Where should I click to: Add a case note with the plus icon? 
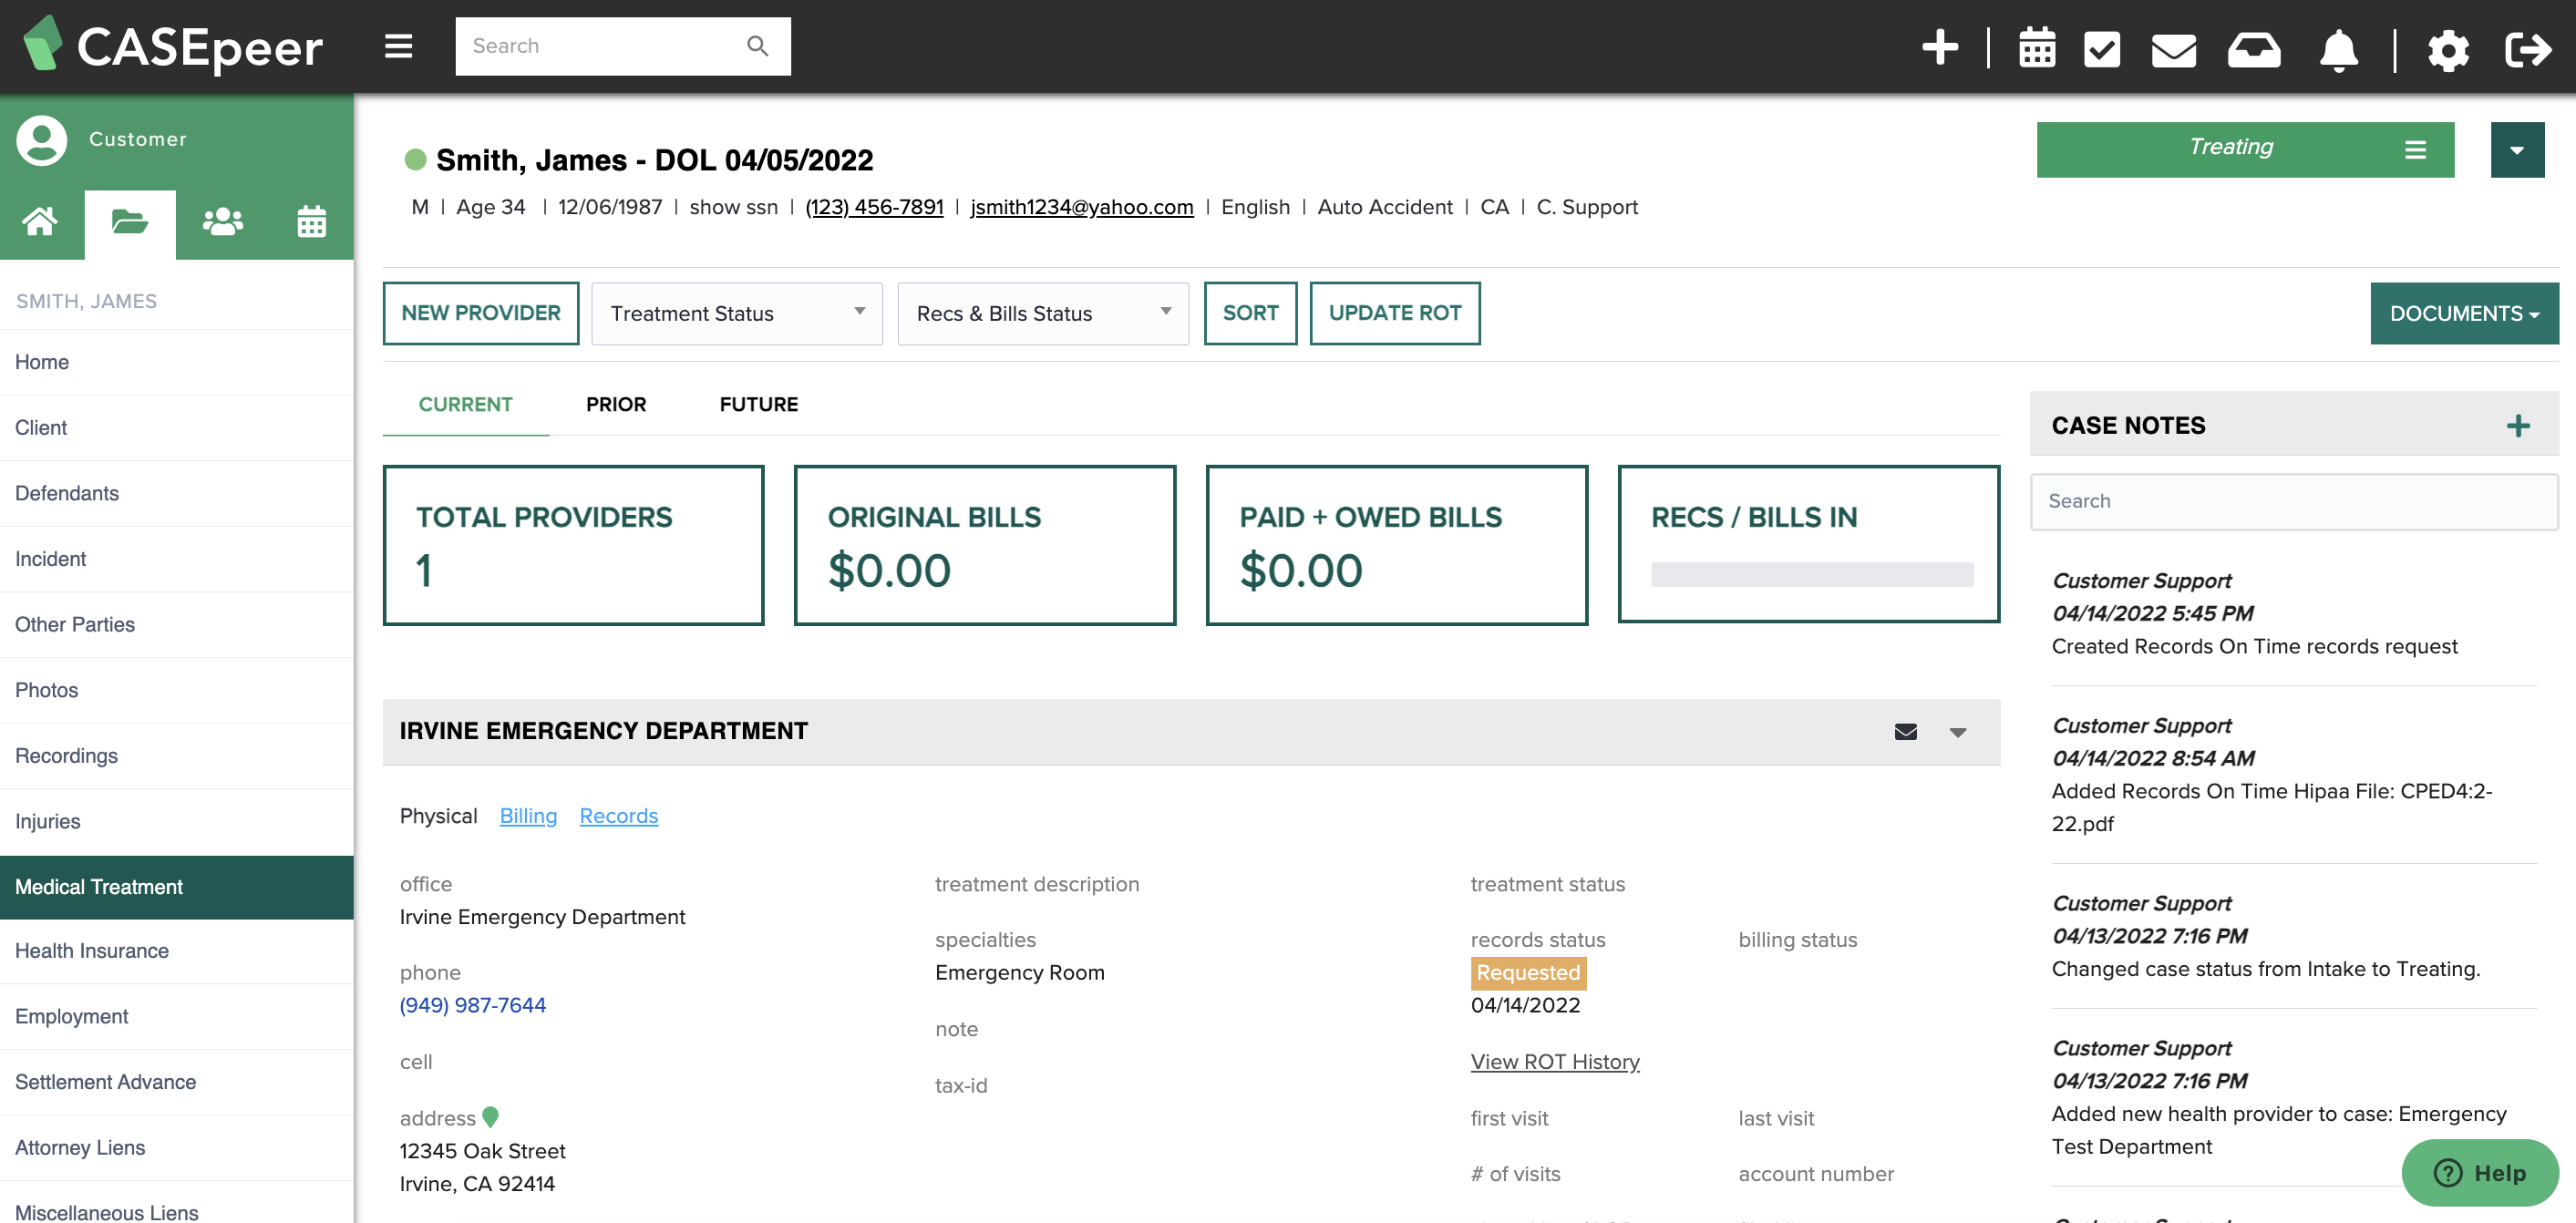pyautogui.click(x=2517, y=426)
